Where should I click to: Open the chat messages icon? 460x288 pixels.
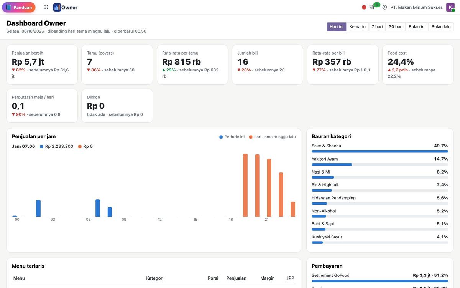point(372,7)
